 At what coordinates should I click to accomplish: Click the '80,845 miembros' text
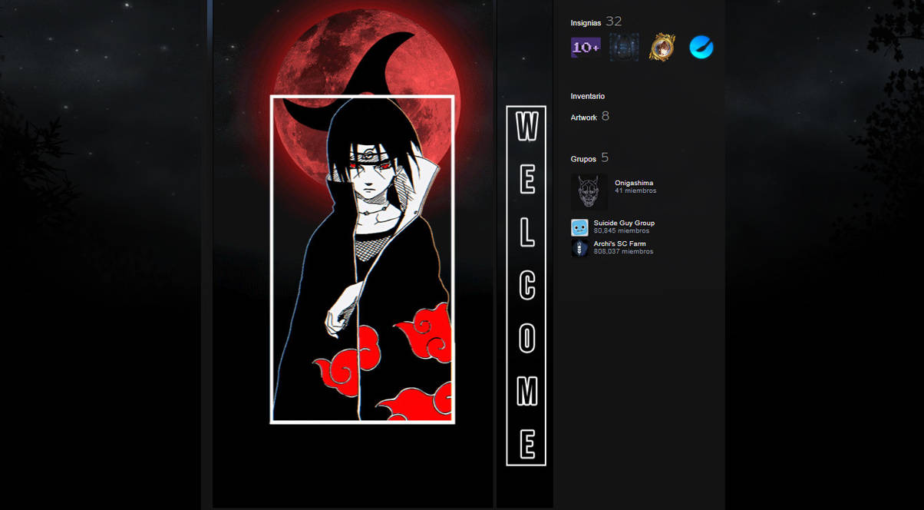622,230
